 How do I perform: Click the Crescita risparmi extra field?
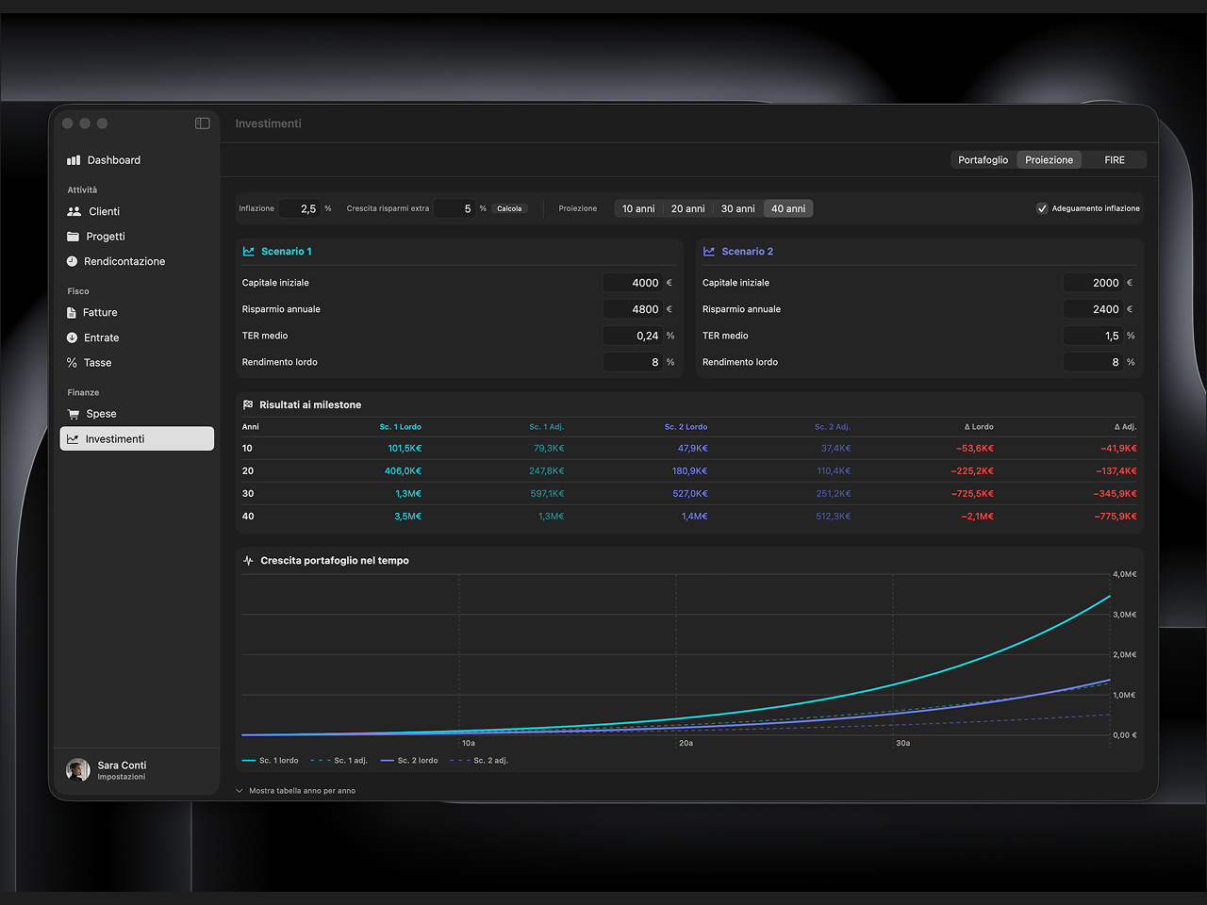[x=455, y=208]
